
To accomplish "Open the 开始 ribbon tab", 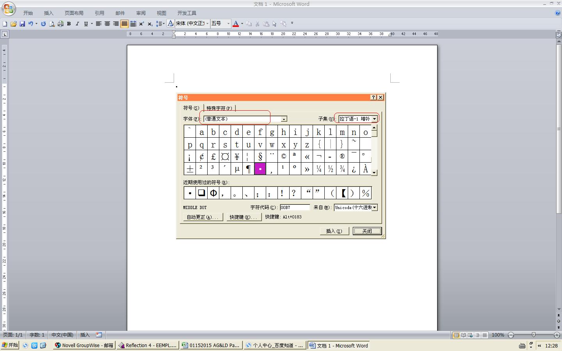I will coord(28,13).
